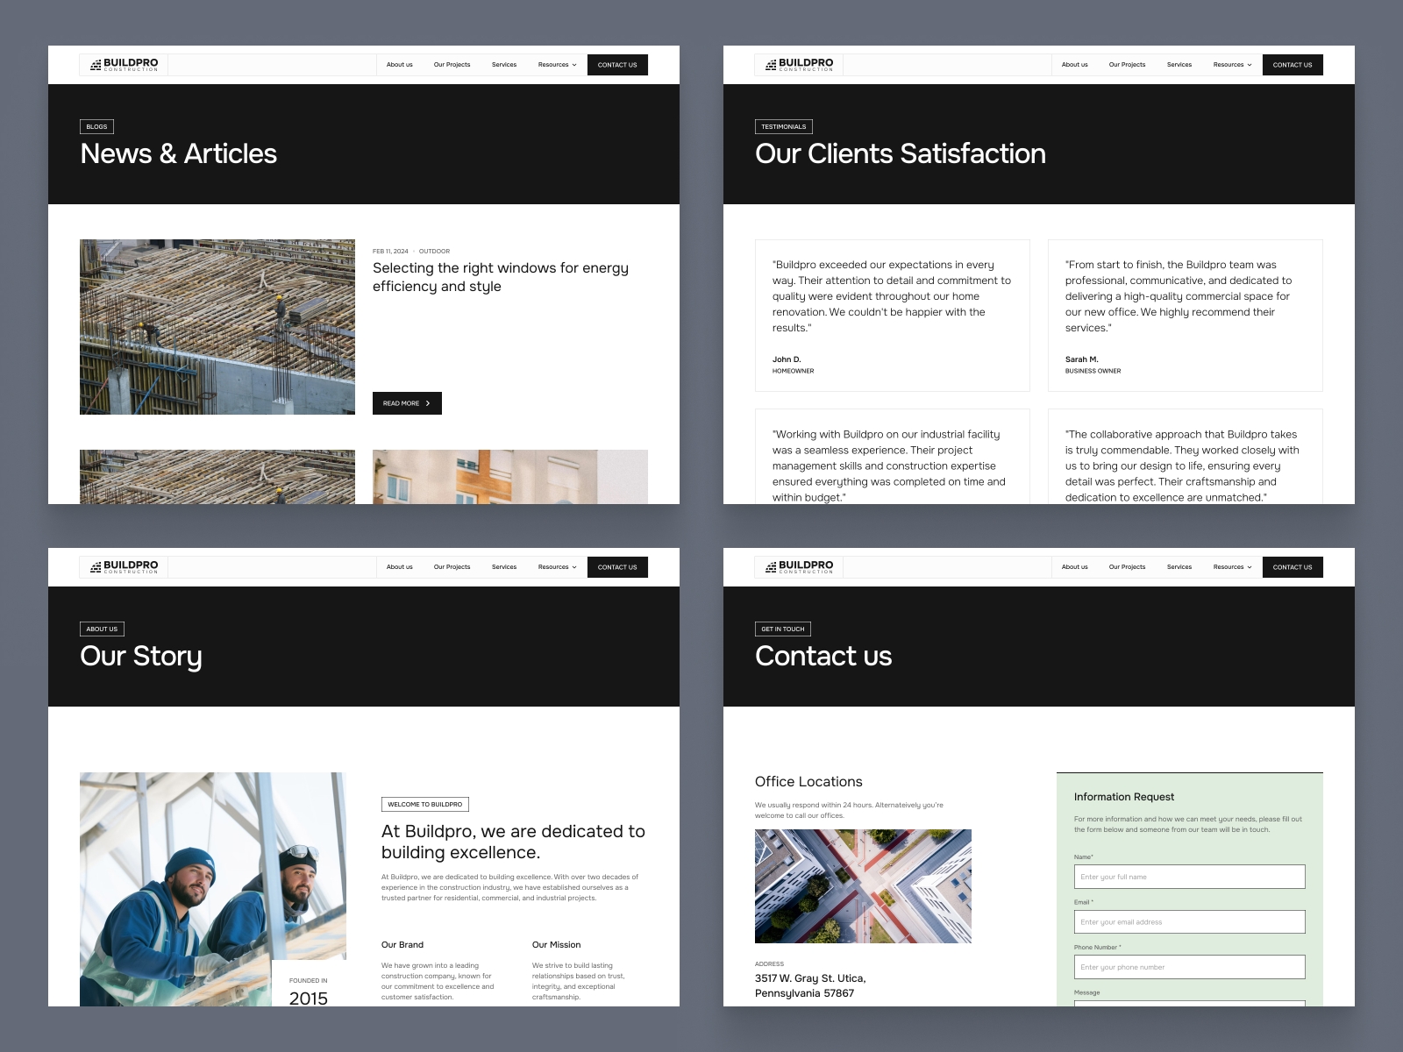The height and width of the screenshot is (1052, 1403).
Task: Click the address '3517 W. Gray St. Utica'
Action: pyautogui.click(x=810, y=978)
